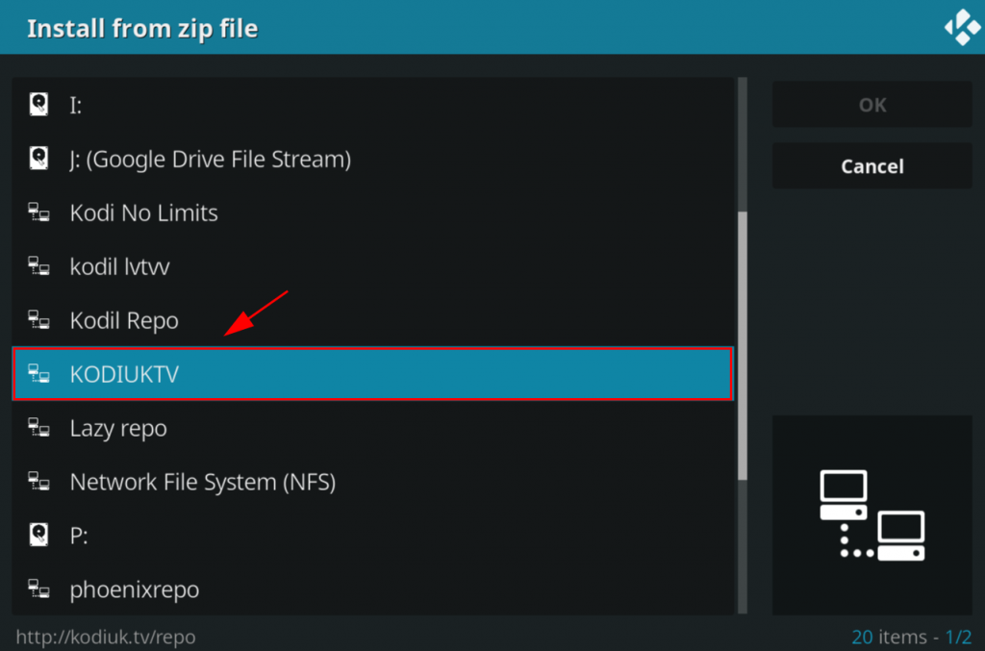Select the KODIUKTV source

(x=372, y=374)
